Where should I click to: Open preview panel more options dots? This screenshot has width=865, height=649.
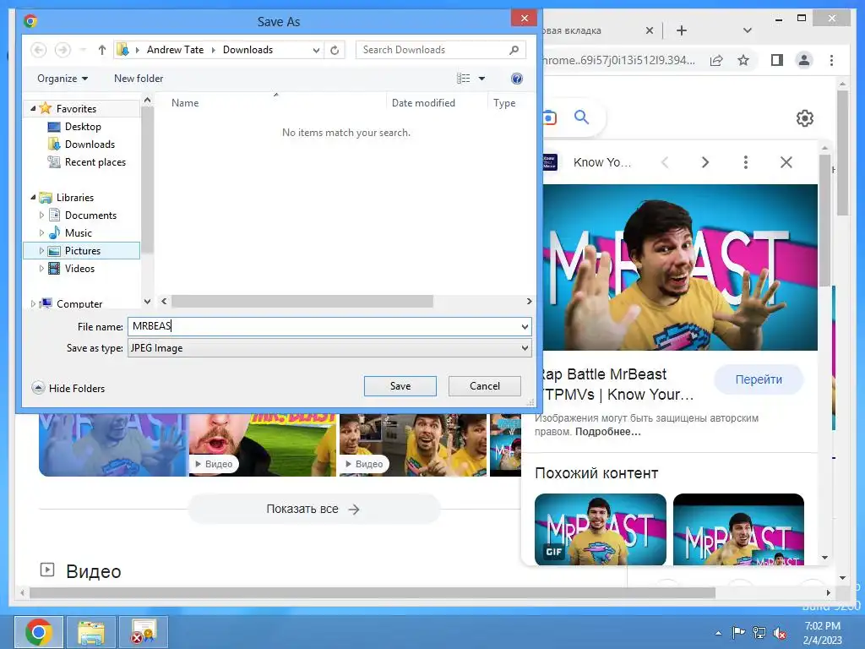(x=745, y=162)
